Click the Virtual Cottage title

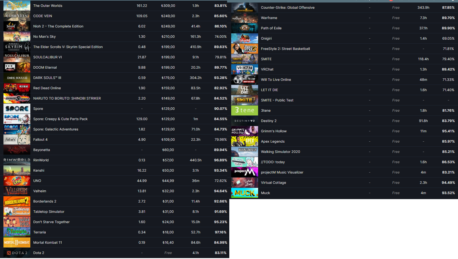[273, 183]
